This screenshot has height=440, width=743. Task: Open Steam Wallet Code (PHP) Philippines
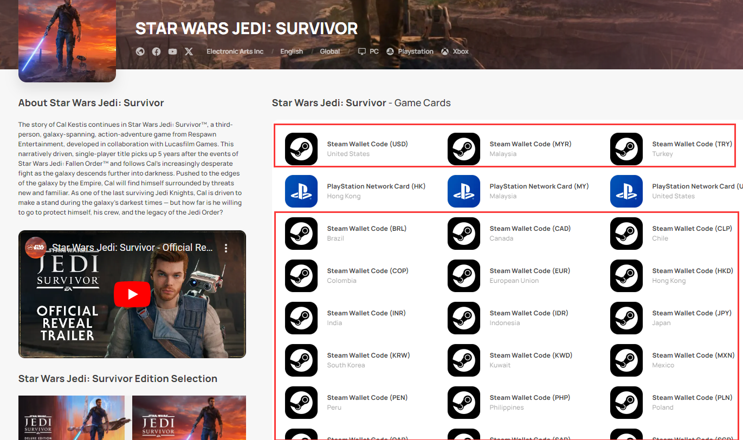tap(509, 403)
